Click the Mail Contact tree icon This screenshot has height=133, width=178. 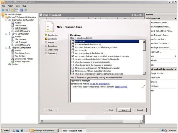[13, 56]
